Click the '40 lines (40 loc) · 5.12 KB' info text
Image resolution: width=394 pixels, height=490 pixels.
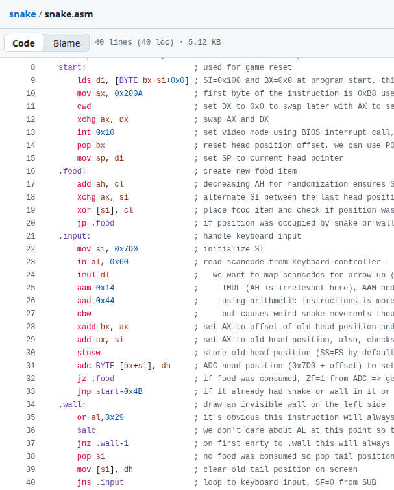click(158, 42)
